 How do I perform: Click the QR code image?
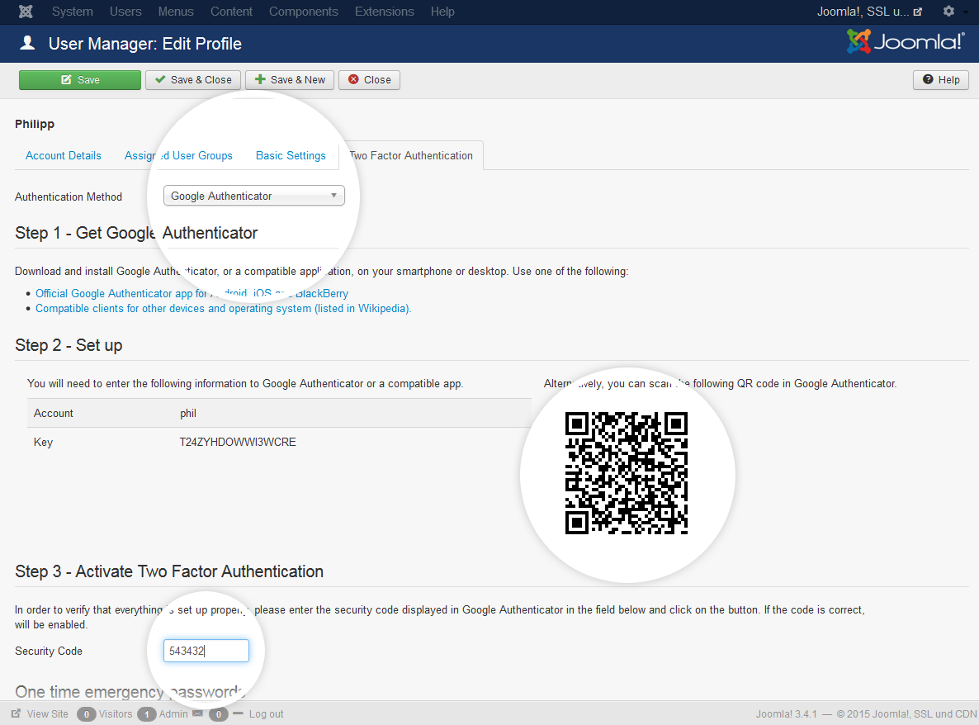pyautogui.click(x=627, y=472)
